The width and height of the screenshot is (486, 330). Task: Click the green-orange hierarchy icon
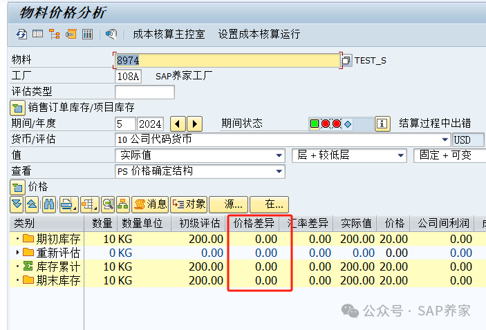123,204
